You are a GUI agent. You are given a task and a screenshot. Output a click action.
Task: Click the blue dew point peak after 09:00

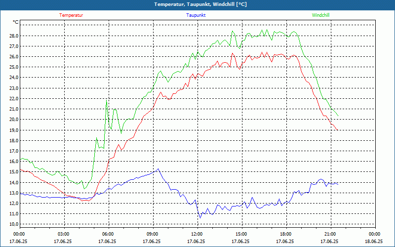[158, 169]
